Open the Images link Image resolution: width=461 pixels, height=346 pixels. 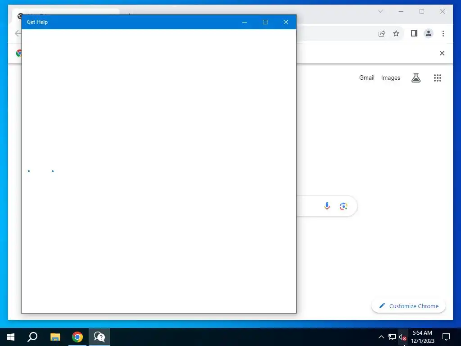click(x=390, y=77)
